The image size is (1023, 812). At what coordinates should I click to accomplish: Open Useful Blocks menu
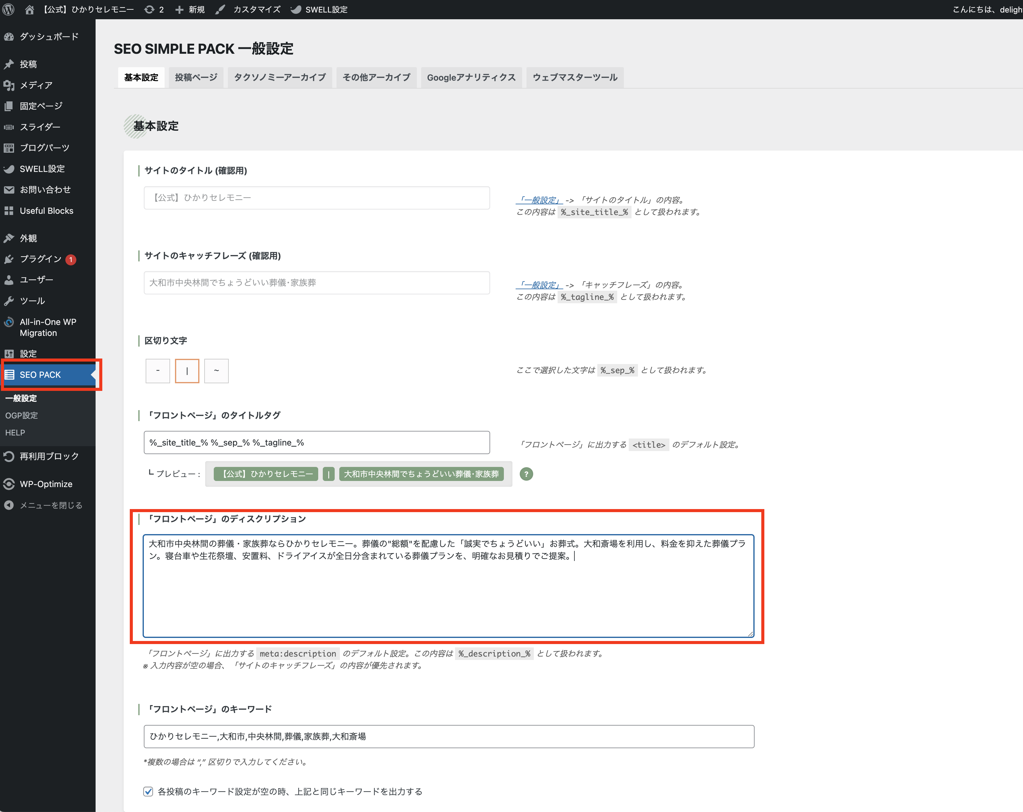click(47, 210)
